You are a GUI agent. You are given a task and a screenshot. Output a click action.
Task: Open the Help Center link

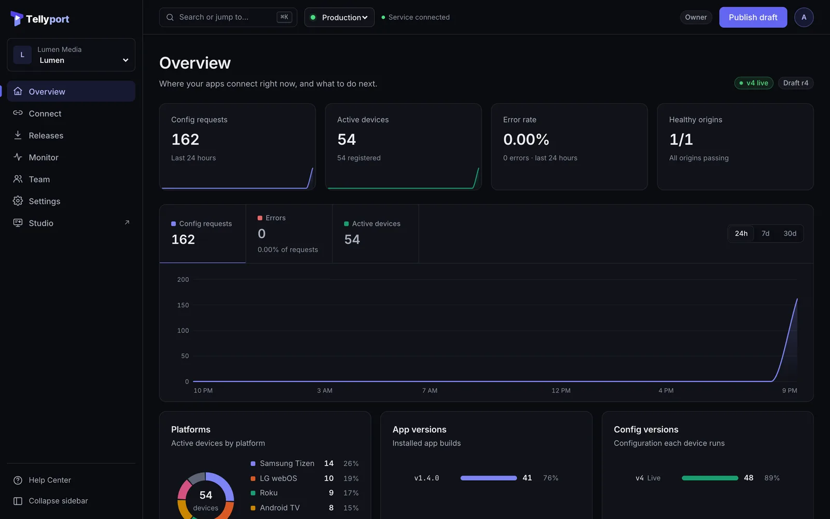coord(71,480)
